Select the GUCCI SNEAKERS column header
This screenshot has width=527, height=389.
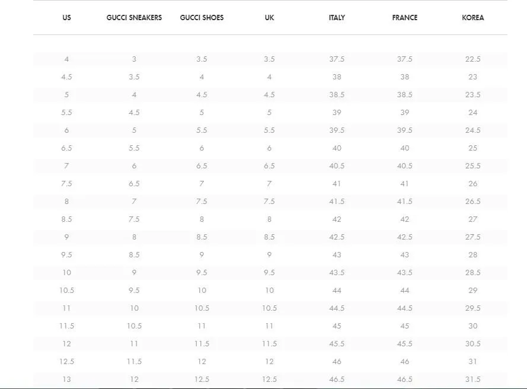[x=134, y=17]
